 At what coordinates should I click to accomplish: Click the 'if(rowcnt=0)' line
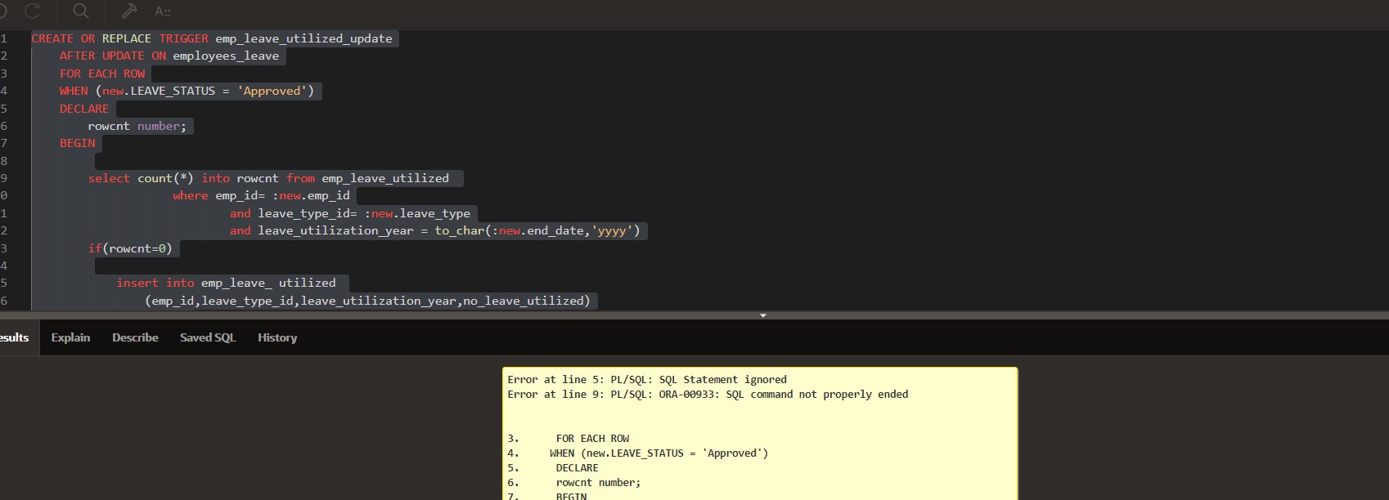130,248
